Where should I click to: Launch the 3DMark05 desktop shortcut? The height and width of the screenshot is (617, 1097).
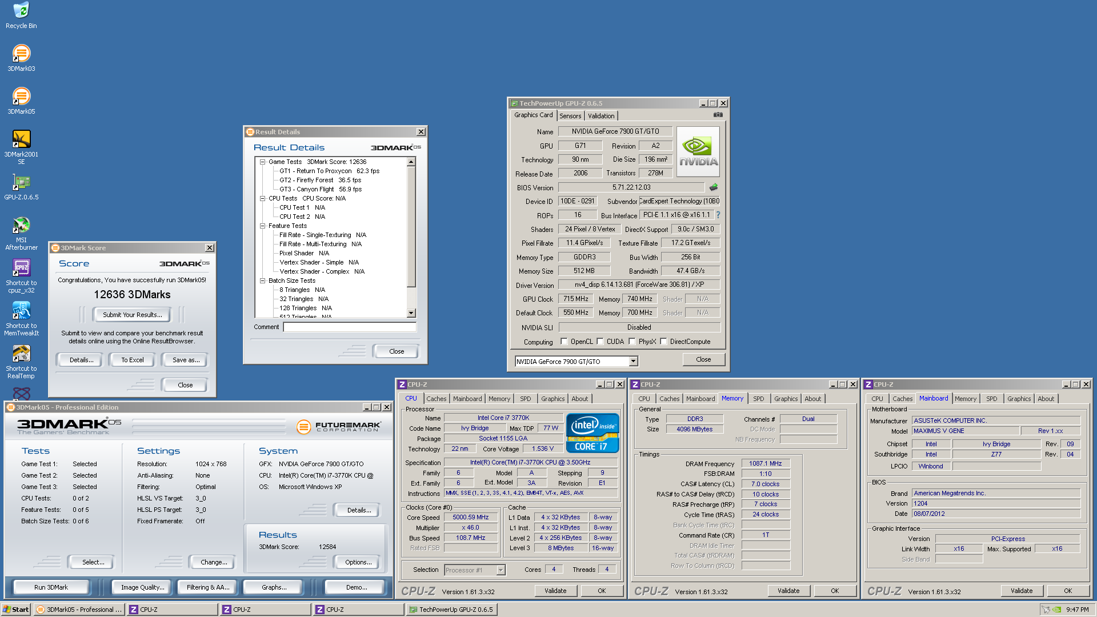coord(21,101)
